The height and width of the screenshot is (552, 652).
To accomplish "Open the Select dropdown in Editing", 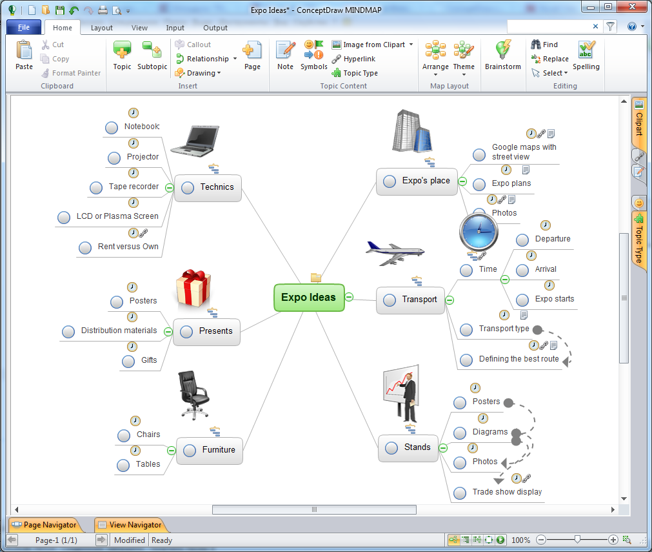I will [566, 73].
